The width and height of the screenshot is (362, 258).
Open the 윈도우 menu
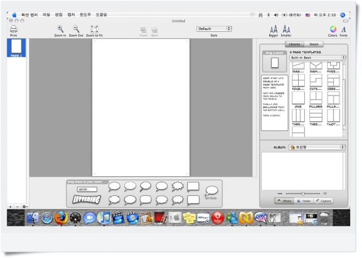point(85,15)
